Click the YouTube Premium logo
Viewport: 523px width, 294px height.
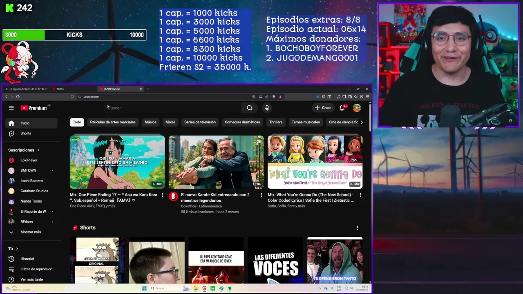pos(34,108)
